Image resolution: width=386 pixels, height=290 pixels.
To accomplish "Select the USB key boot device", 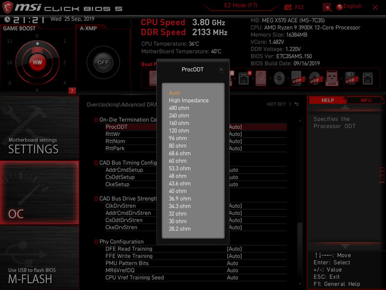I will [332, 78].
